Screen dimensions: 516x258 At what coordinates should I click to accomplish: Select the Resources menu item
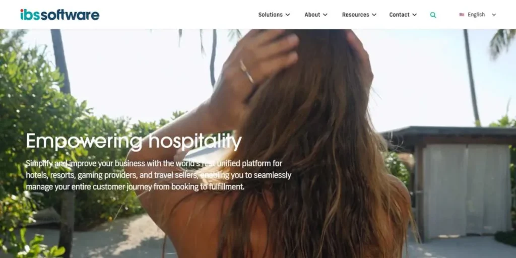click(355, 15)
